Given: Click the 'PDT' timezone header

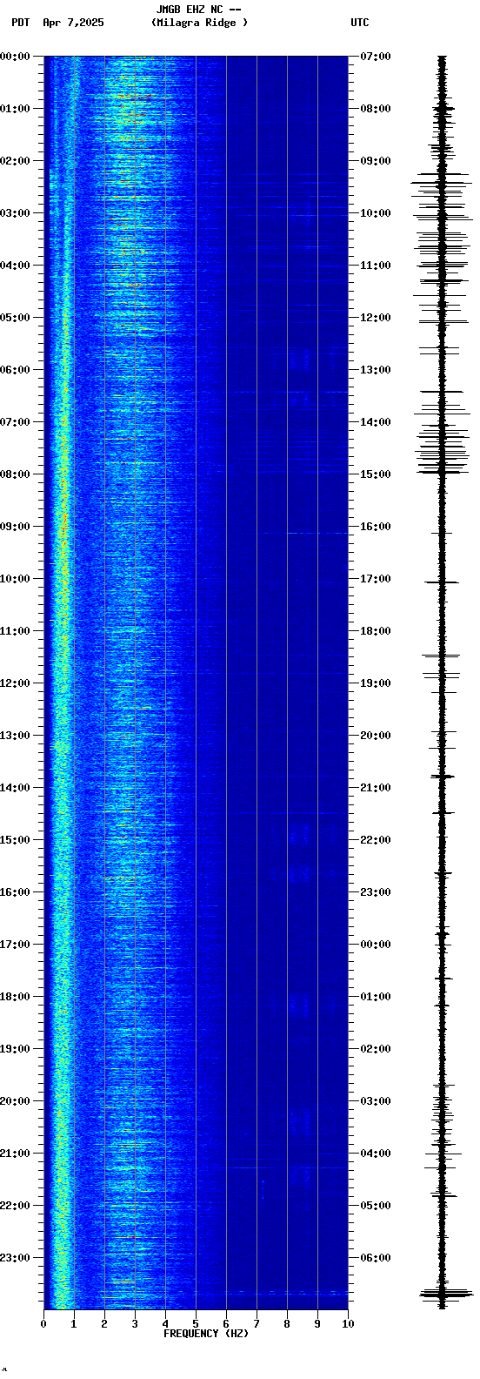Looking at the screenshot, I should coord(20,23).
